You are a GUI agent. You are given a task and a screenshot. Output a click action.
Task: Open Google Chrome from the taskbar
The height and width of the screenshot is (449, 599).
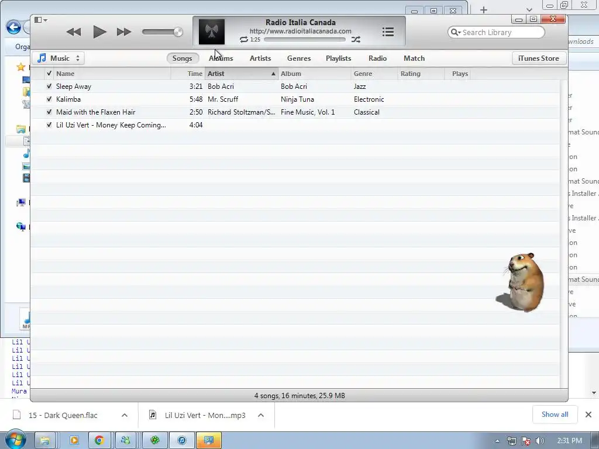pyautogui.click(x=99, y=441)
